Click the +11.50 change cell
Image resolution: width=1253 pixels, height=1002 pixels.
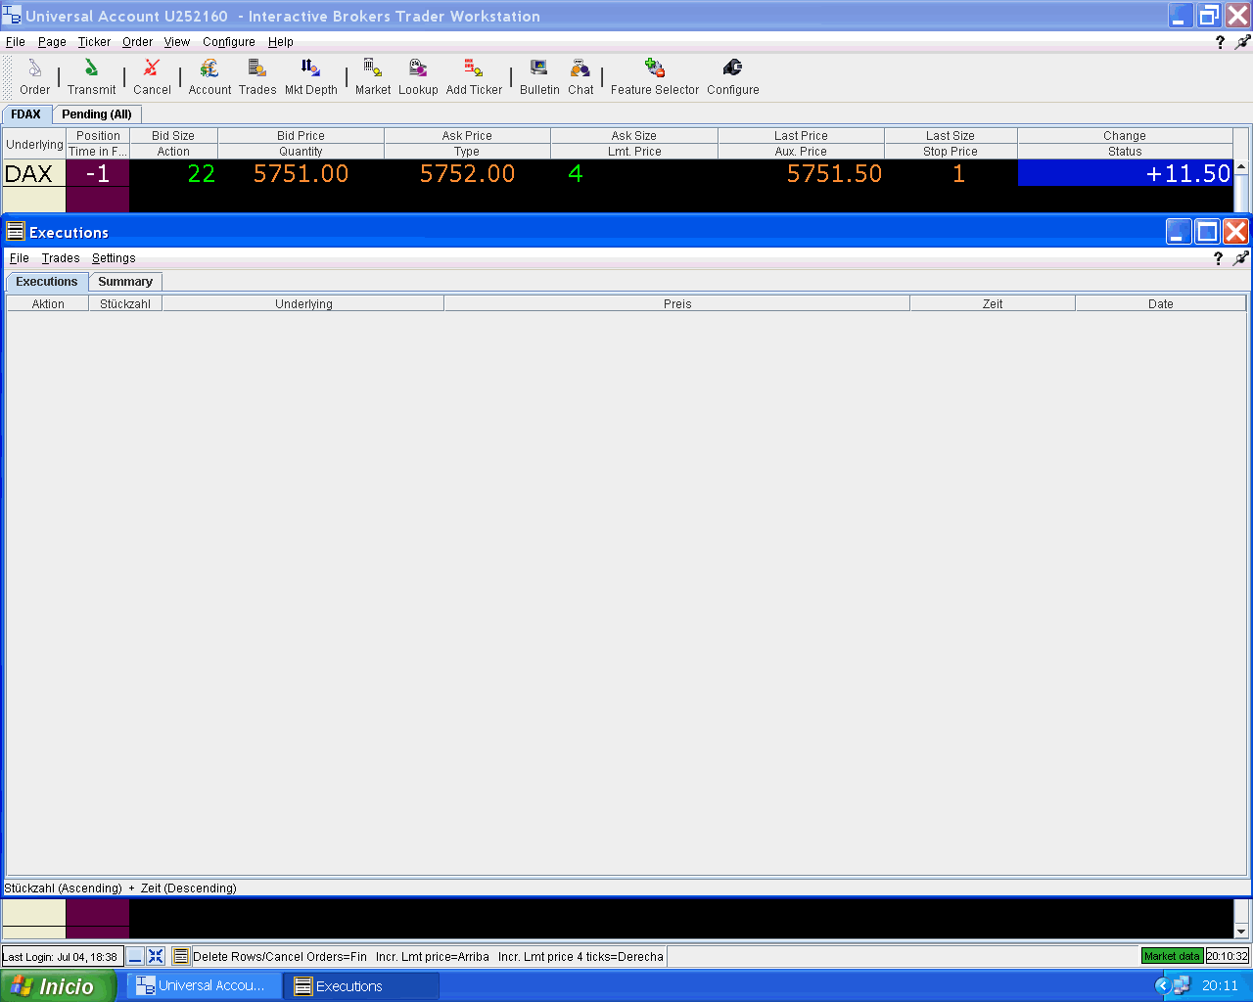click(1125, 173)
